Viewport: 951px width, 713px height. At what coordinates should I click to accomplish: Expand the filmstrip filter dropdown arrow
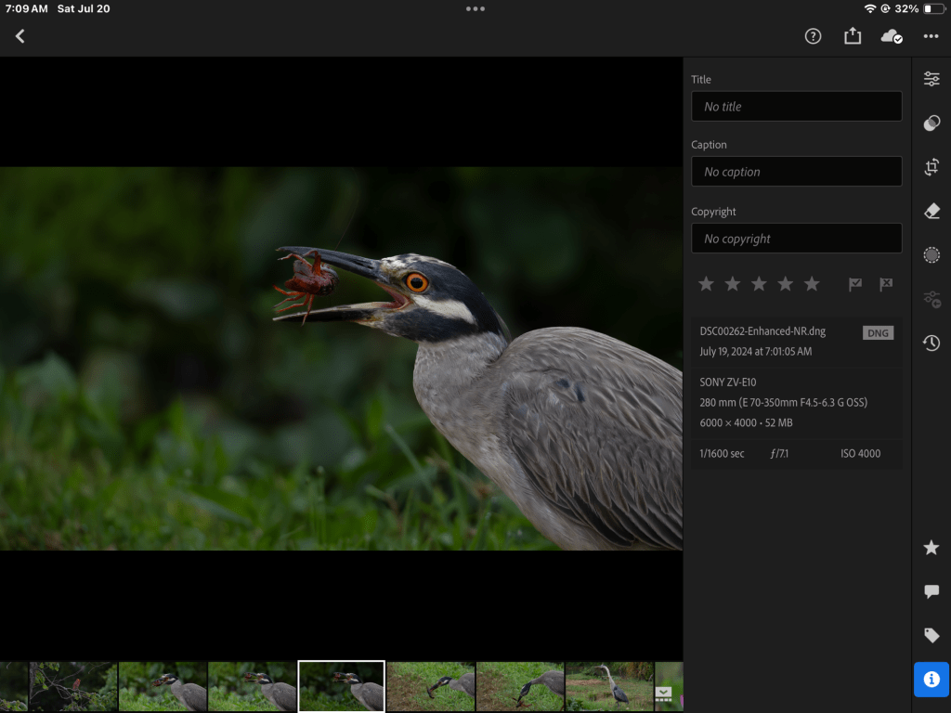pos(663,693)
